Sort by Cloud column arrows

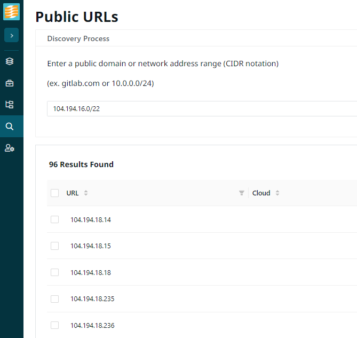(x=277, y=193)
